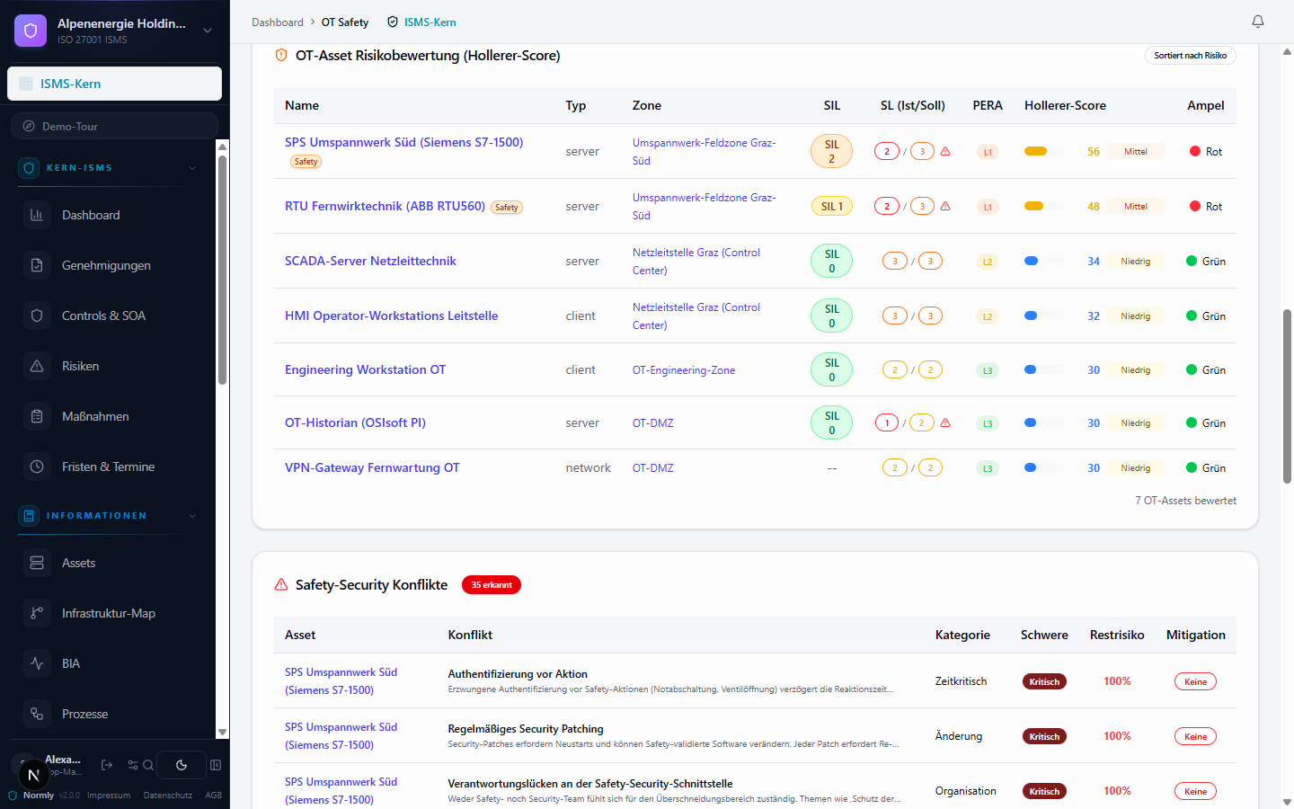Image resolution: width=1294 pixels, height=809 pixels.
Task: Click the Infrastruktur-Map branch icon
Action: coord(37,613)
